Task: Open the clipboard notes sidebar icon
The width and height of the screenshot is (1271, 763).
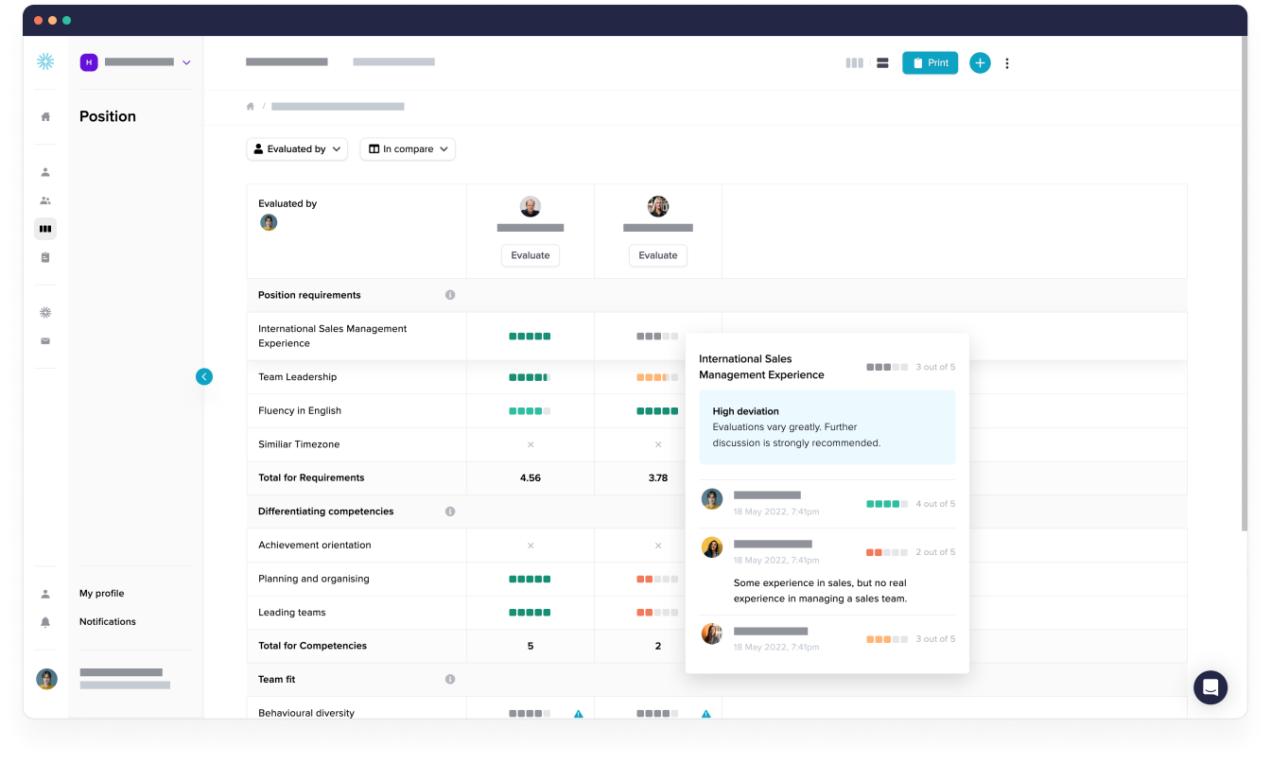Action: (45, 256)
